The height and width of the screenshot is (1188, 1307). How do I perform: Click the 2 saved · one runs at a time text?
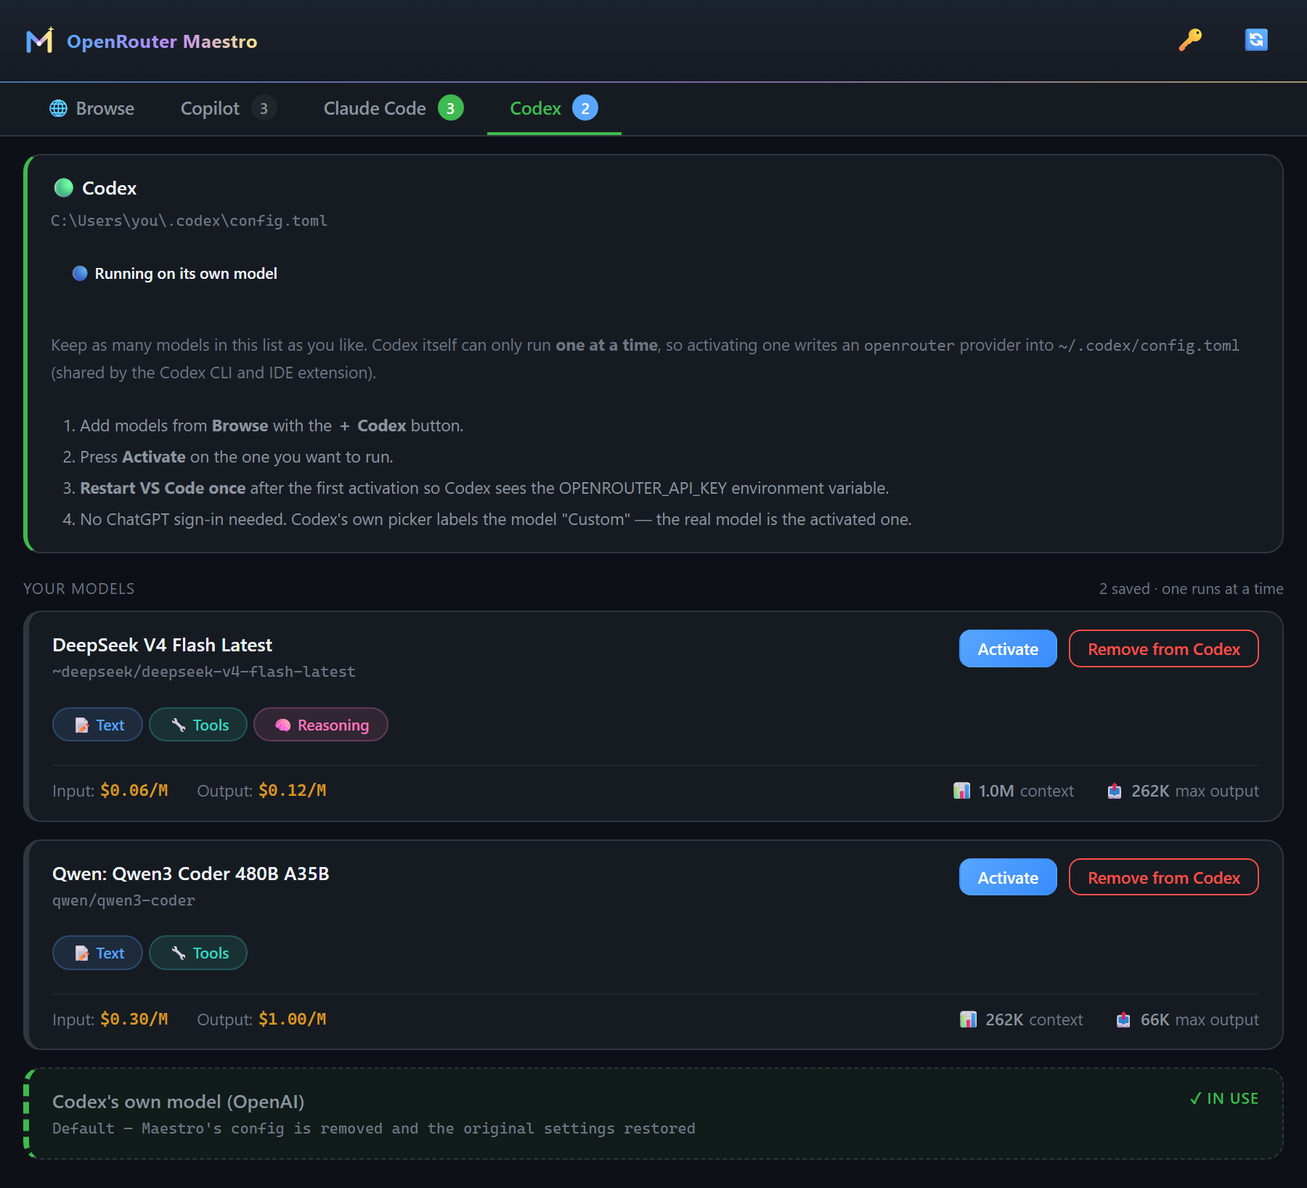tap(1191, 589)
